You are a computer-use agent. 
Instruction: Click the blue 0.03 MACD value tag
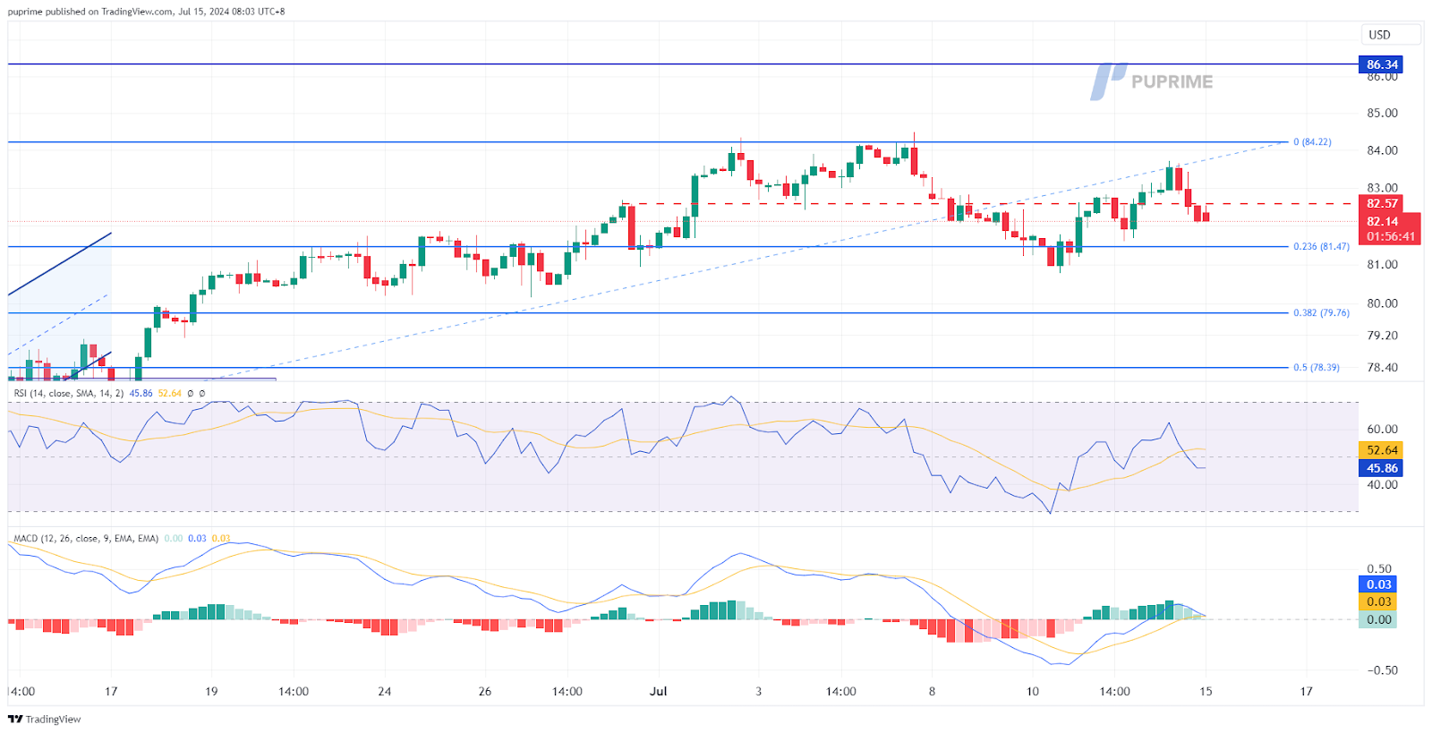[1378, 584]
